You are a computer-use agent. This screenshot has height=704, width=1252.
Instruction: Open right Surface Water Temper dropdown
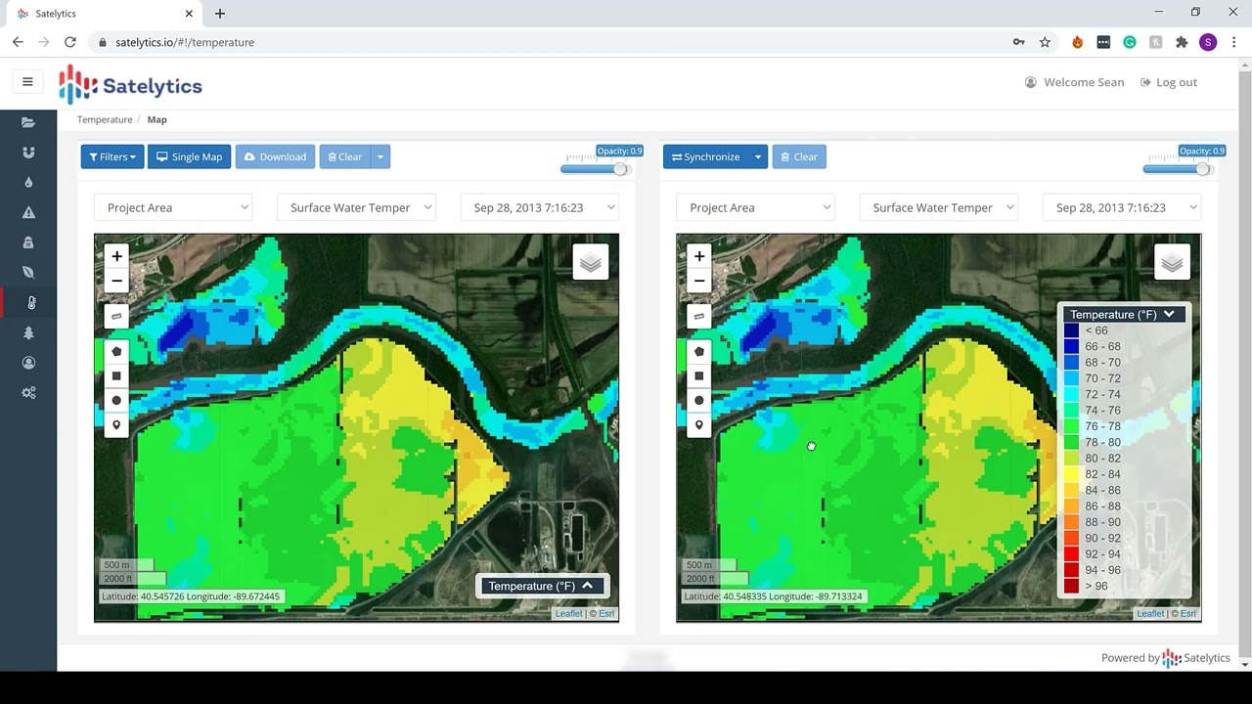pyautogui.click(x=938, y=207)
